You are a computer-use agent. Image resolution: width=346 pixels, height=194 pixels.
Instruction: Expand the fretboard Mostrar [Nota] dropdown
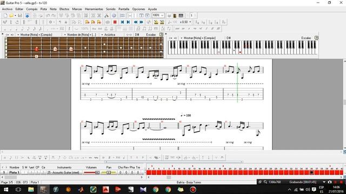pyautogui.click(x=18, y=34)
